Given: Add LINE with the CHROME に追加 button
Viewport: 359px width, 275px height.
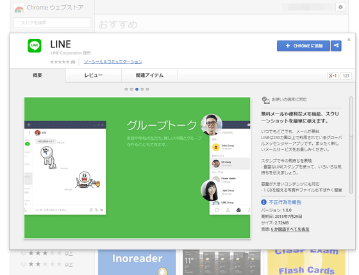Looking at the screenshot, I should [303, 46].
